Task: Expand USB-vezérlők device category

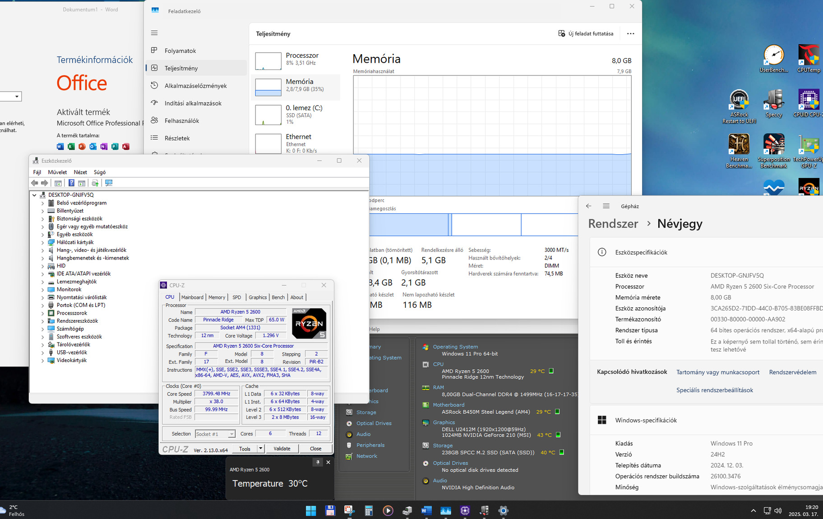Action: [43, 352]
